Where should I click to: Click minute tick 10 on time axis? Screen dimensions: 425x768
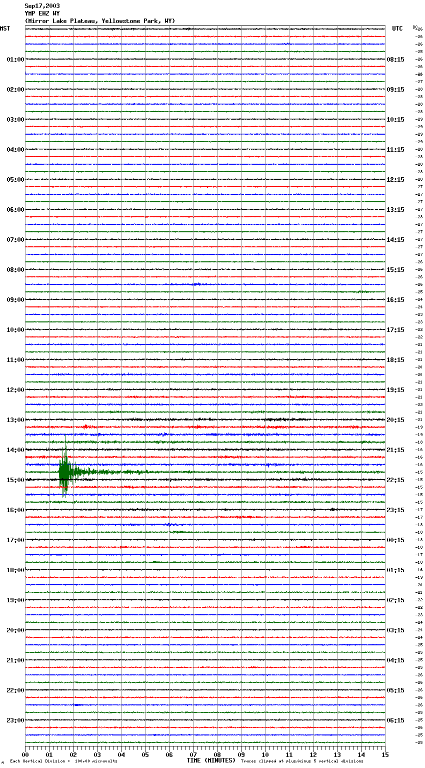[x=265, y=754]
